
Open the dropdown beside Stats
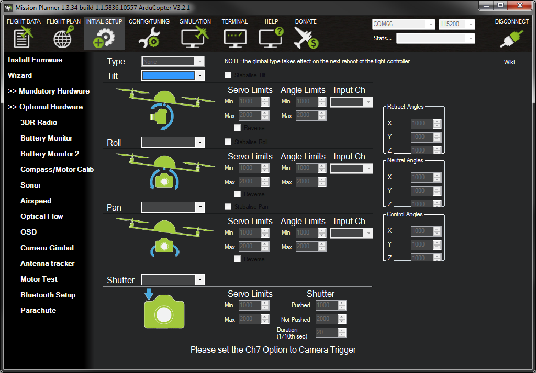[x=435, y=39]
